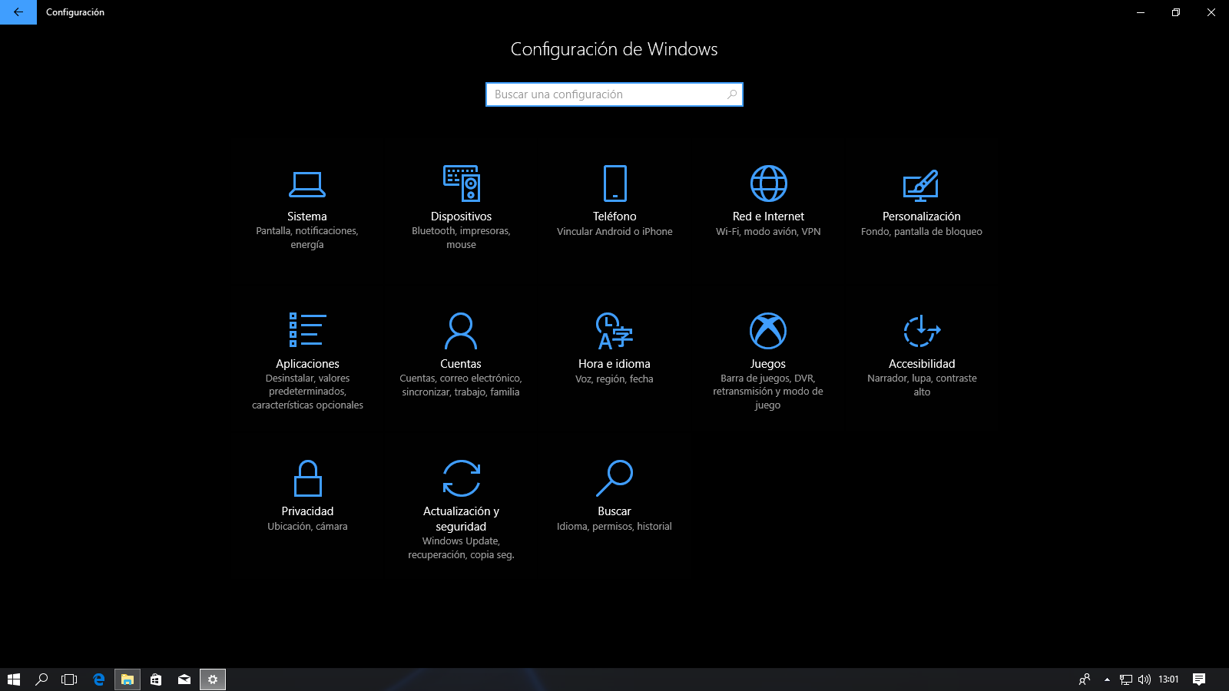Open Task View on the taskbar
This screenshot has width=1229, height=691.
pos(69,679)
